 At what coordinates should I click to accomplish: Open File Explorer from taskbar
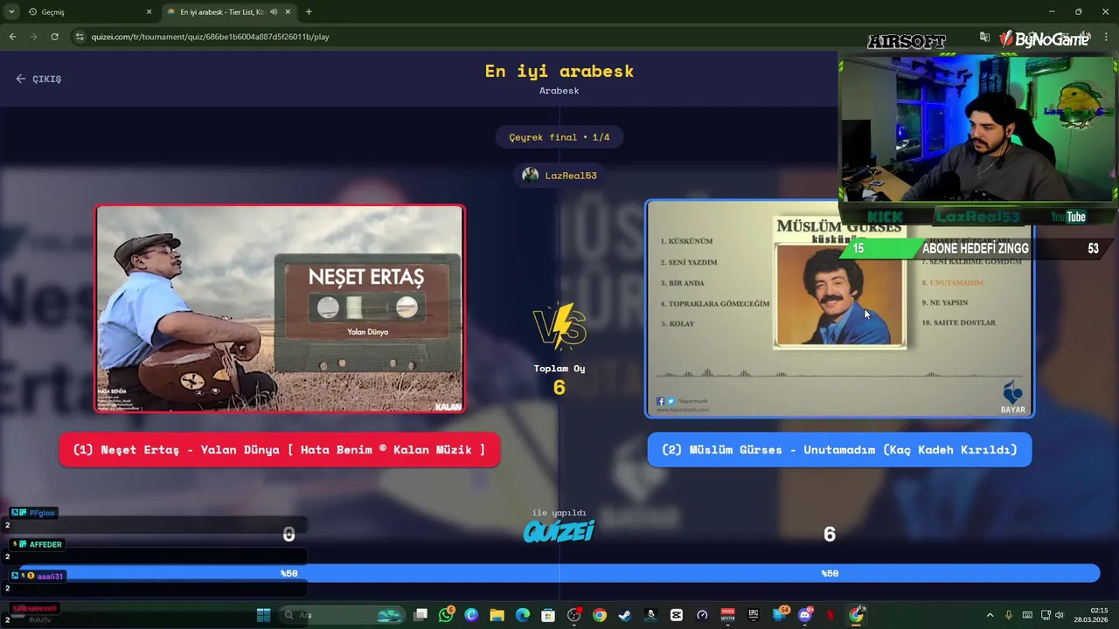coord(497,615)
